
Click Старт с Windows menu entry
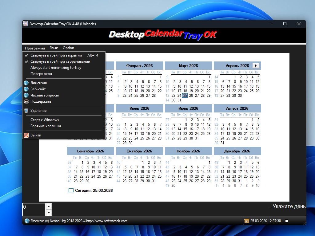click(45, 120)
